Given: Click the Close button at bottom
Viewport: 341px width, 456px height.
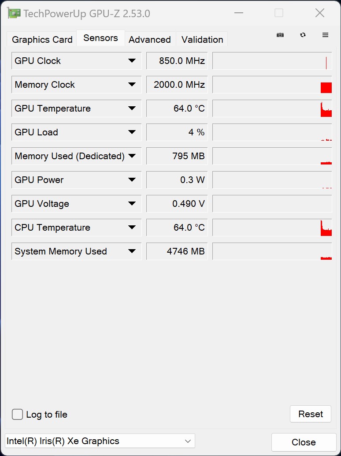Looking at the screenshot, I should tap(304, 442).
